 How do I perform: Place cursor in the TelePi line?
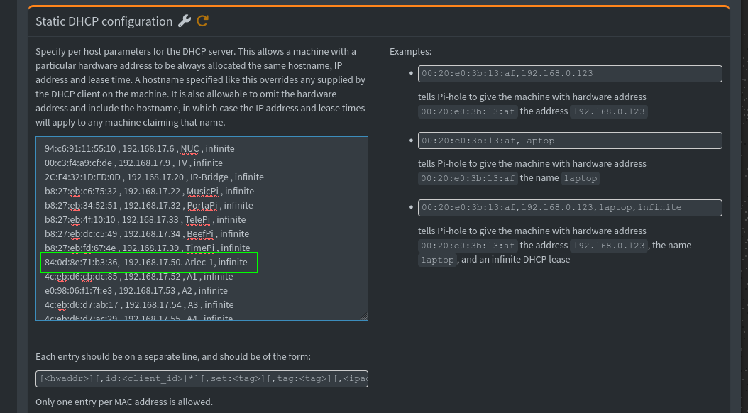[x=145, y=220]
